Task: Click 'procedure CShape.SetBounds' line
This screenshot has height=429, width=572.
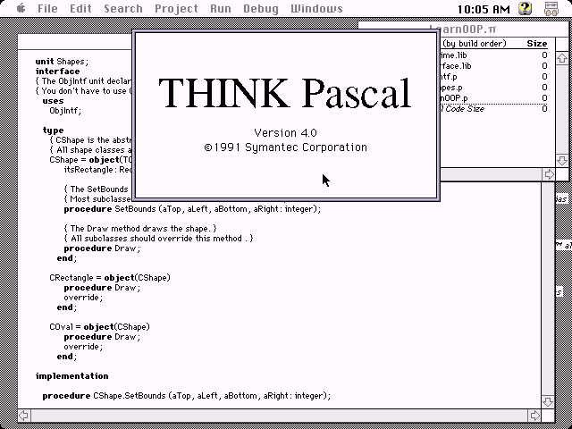Action: click(187, 396)
